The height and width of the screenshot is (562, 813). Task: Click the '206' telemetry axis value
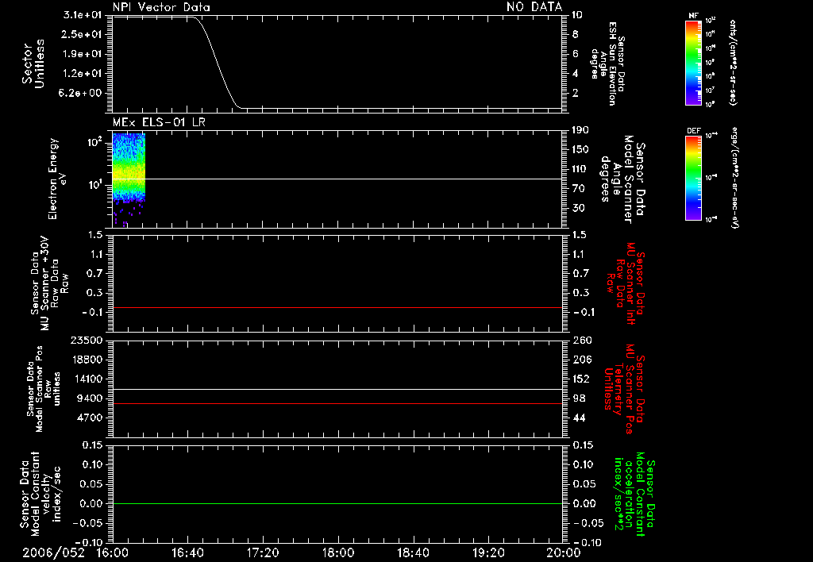pos(582,360)
